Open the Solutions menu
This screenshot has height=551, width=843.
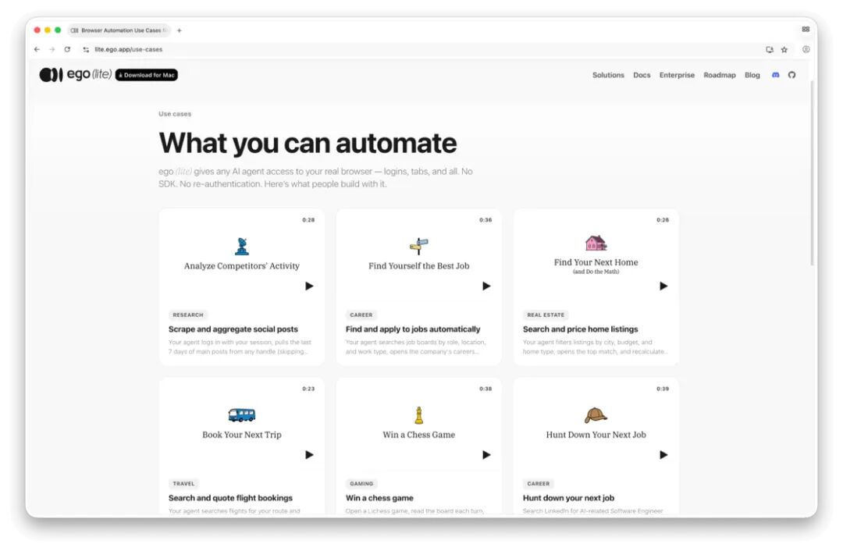(x=608, y=75)
